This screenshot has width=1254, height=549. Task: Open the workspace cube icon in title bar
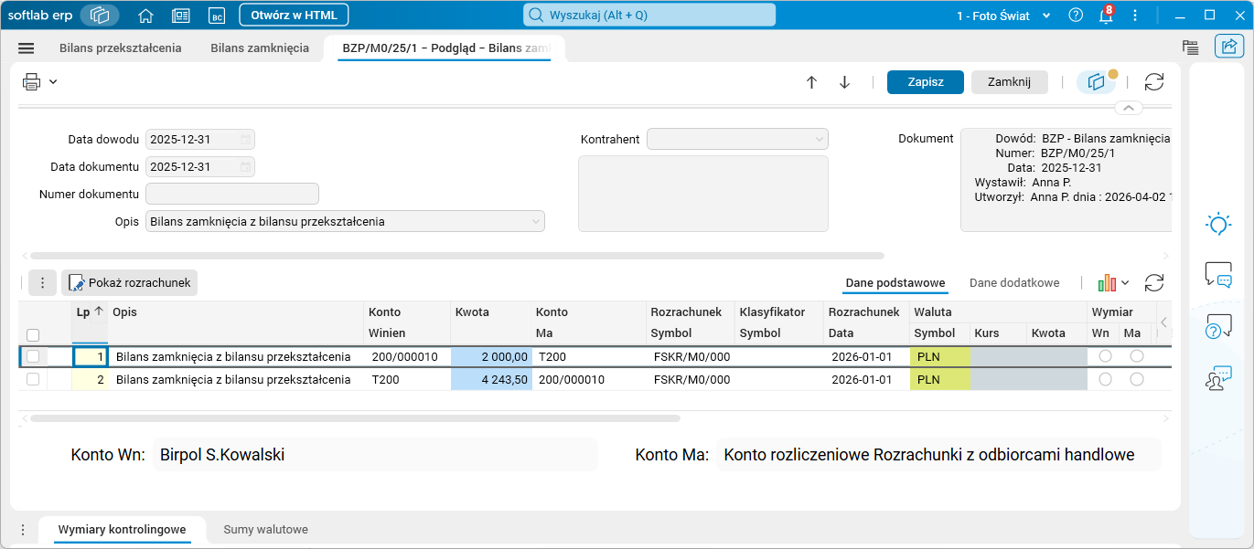point(100,16)
